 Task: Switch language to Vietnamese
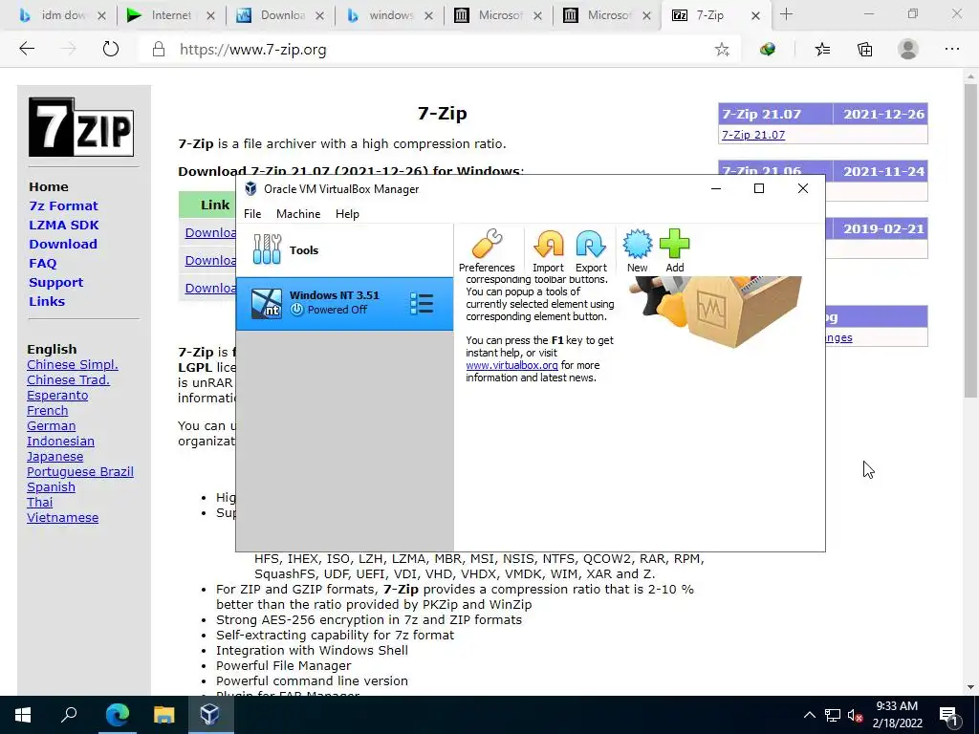coord(62,517)
